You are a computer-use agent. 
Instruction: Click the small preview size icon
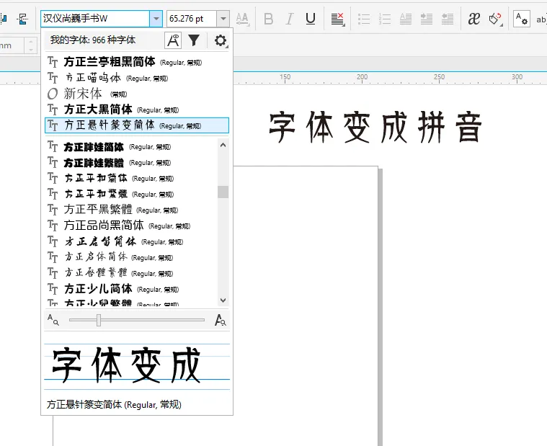pyautogui.click(x=53, y=320)
